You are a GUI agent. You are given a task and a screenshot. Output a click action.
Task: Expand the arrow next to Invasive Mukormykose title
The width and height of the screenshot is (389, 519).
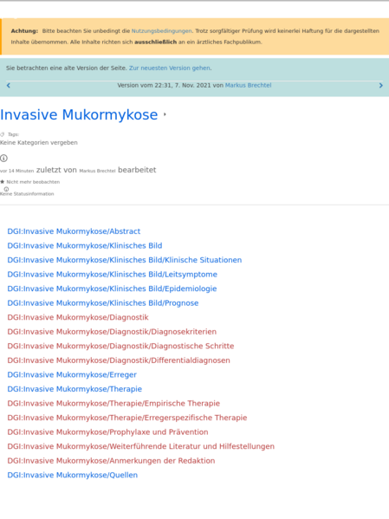pyautogui.click(x=165, y=114)
